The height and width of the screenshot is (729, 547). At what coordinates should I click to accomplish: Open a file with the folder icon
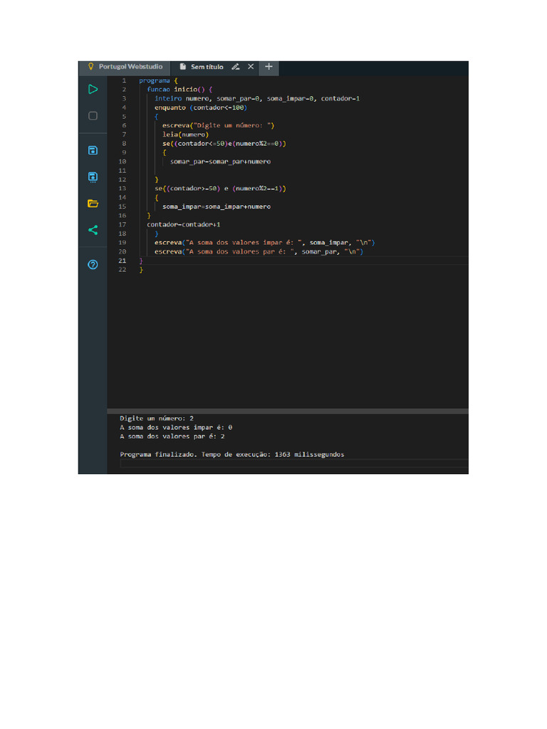(93, 204)
